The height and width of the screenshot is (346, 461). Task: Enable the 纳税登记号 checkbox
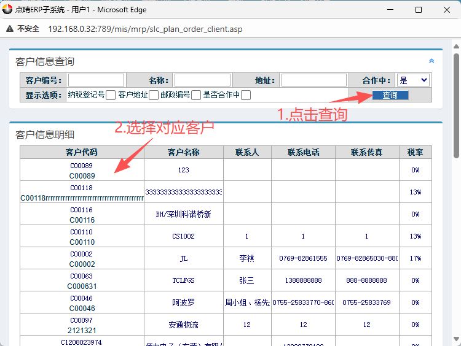111,95
